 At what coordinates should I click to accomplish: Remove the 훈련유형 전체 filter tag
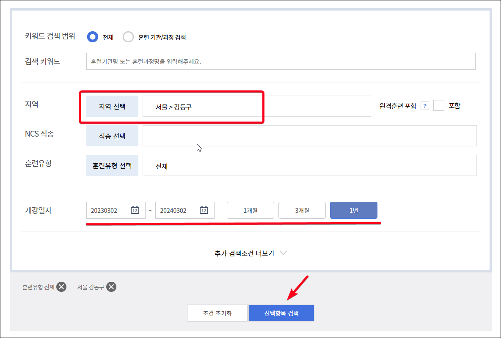tap(62, 287)
